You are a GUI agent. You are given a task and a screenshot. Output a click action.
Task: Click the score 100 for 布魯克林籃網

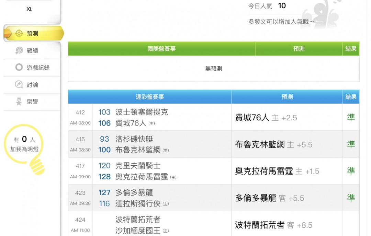(x=104, y=150)
